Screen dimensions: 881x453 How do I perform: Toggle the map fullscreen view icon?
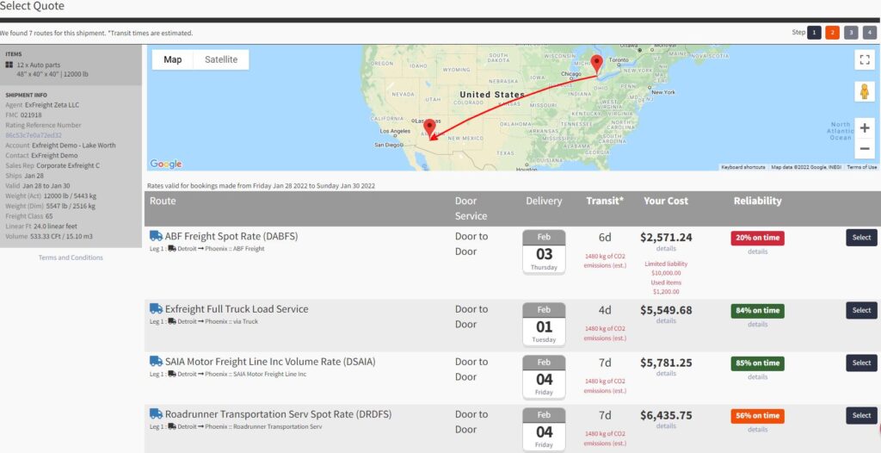tap(865, 59)
